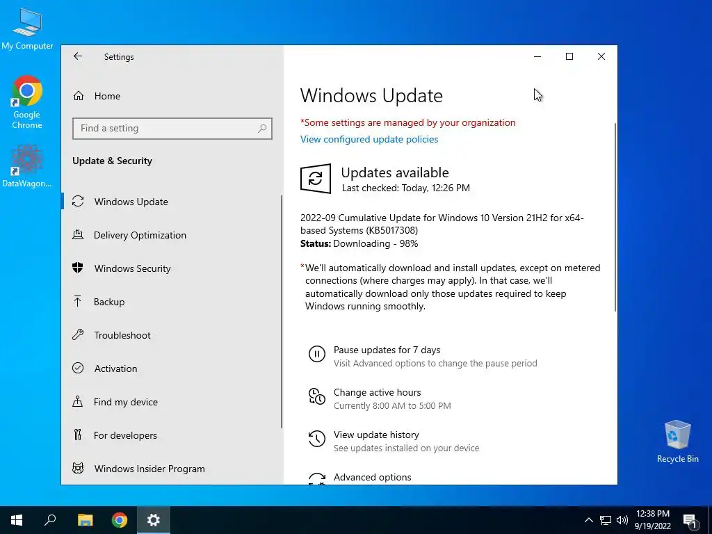The image size is (712, 534).
Task: Click the Home house icon
Action: (79, 96)
